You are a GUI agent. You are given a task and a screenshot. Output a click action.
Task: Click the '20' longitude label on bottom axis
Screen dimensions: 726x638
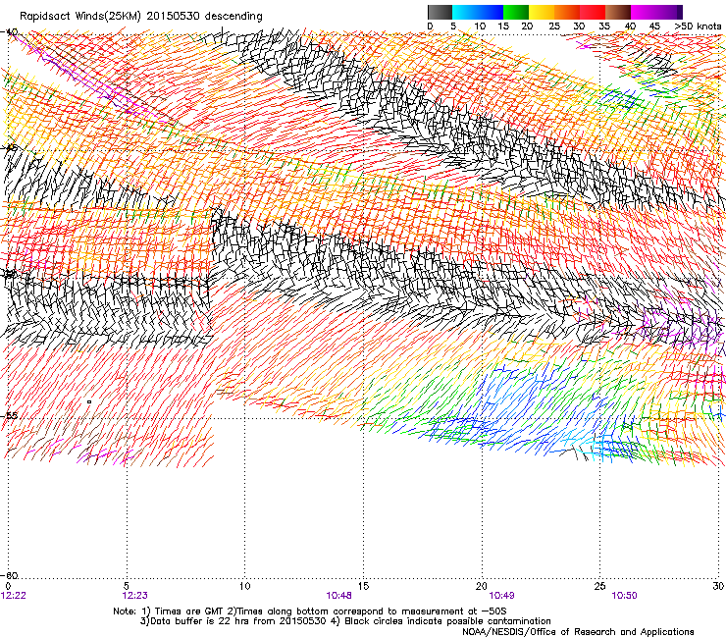[x=482, y=587]
